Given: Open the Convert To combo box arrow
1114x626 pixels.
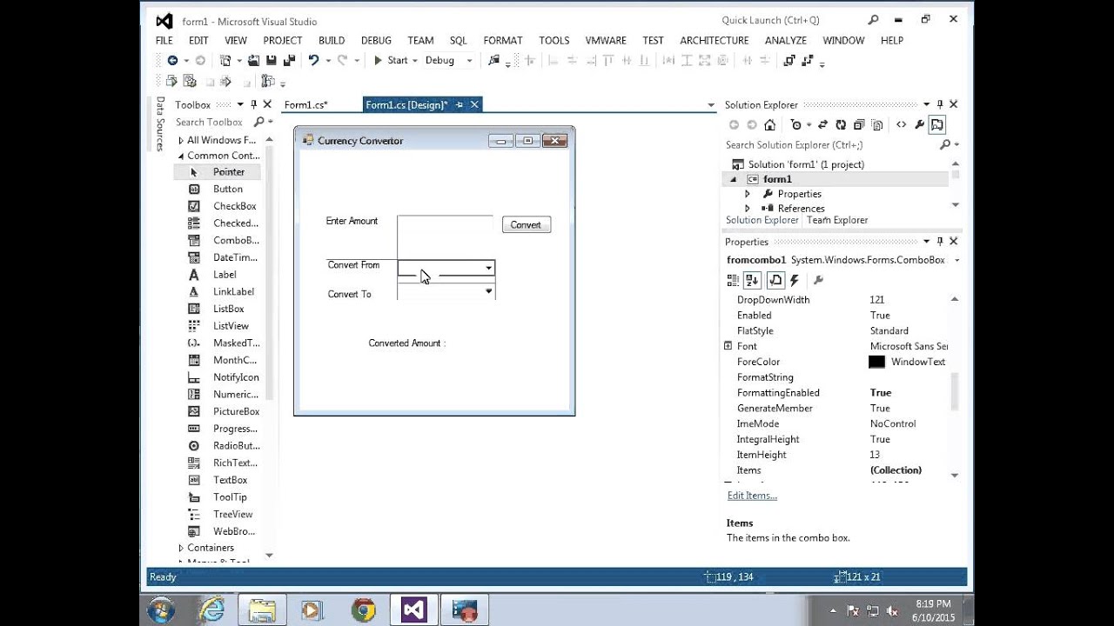Looking at the screenshot, I should pos(488,292).
